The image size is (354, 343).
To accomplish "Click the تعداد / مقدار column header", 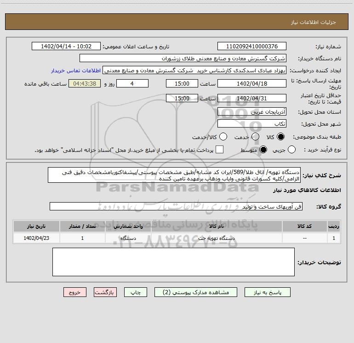I will click(x=82, y=226).
